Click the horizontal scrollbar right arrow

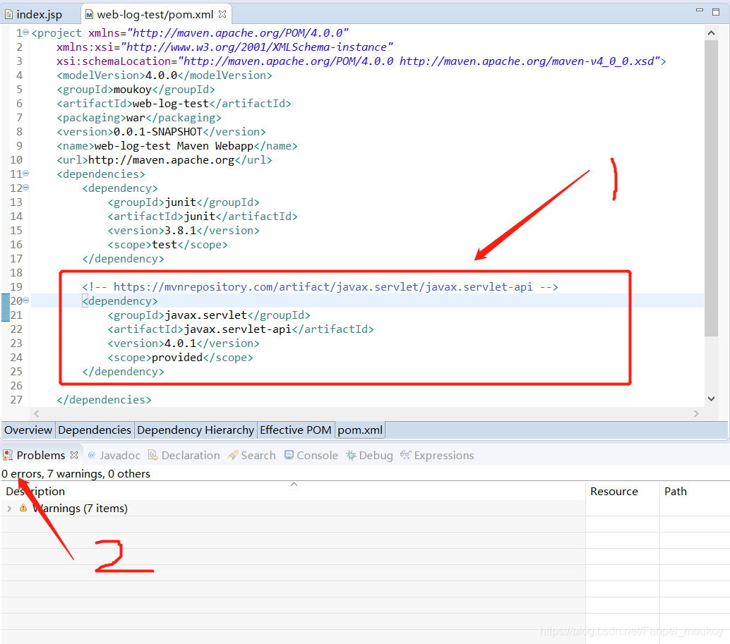pos(696,413)
